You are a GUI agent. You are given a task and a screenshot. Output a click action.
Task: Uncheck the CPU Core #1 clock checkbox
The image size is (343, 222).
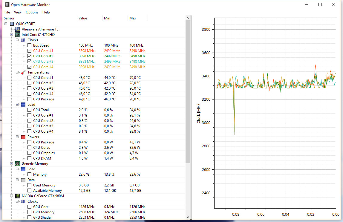click(x=30, y=51)
